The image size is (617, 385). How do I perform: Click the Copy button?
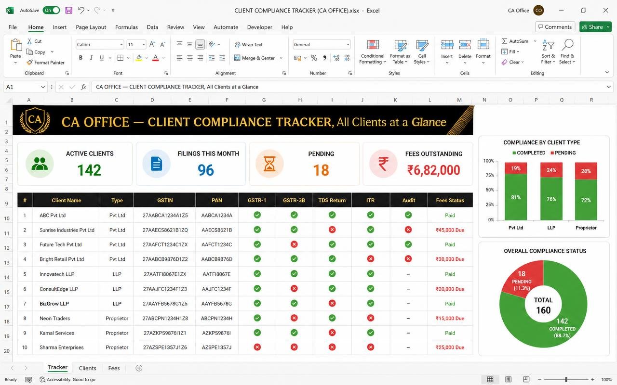pos(36,52)
